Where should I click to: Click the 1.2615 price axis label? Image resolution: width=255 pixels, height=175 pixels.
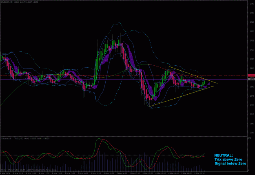(251, 114)
